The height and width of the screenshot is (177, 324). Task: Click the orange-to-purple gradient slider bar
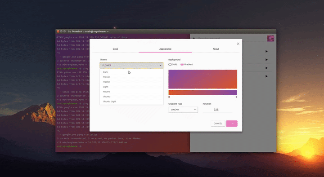coord(202,93)
